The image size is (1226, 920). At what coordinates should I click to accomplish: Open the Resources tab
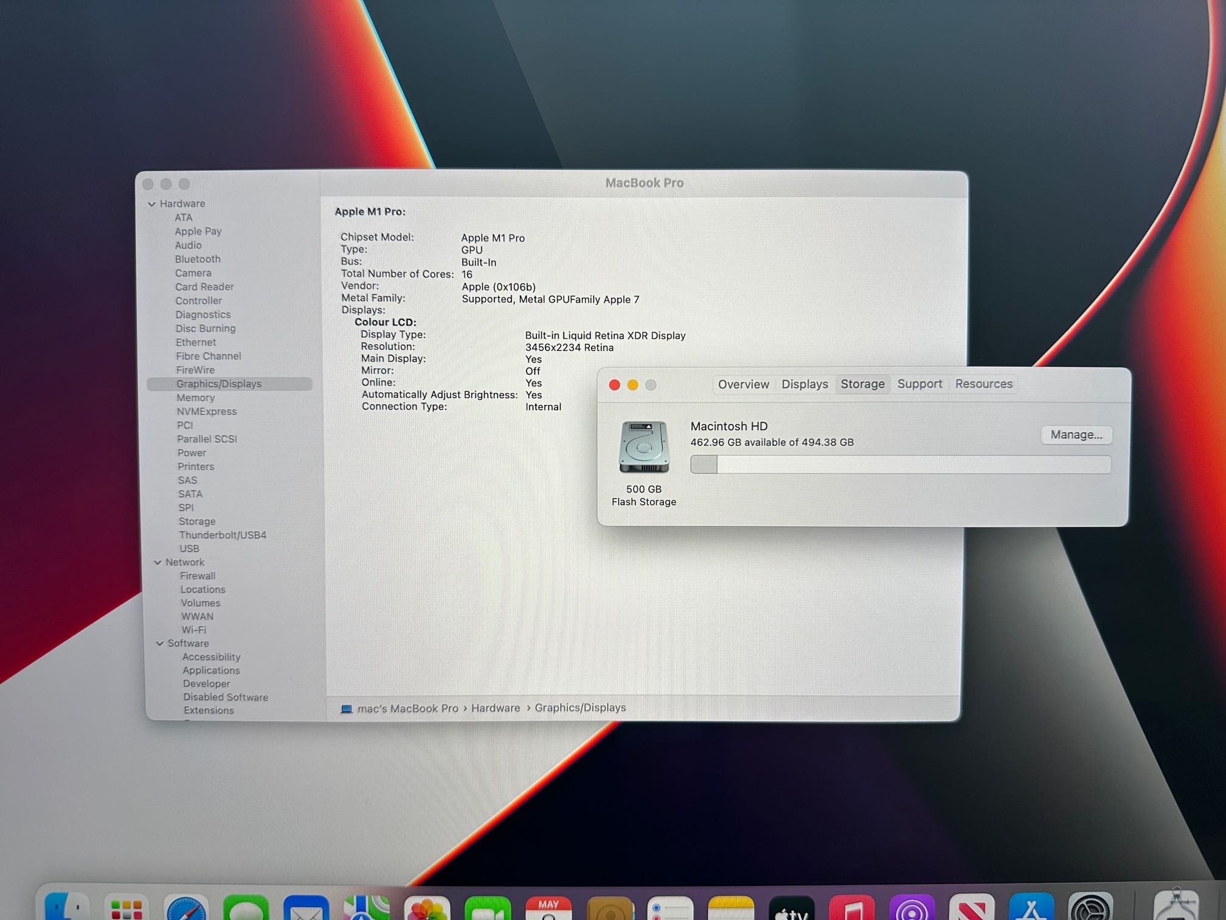tap(983, 384)
